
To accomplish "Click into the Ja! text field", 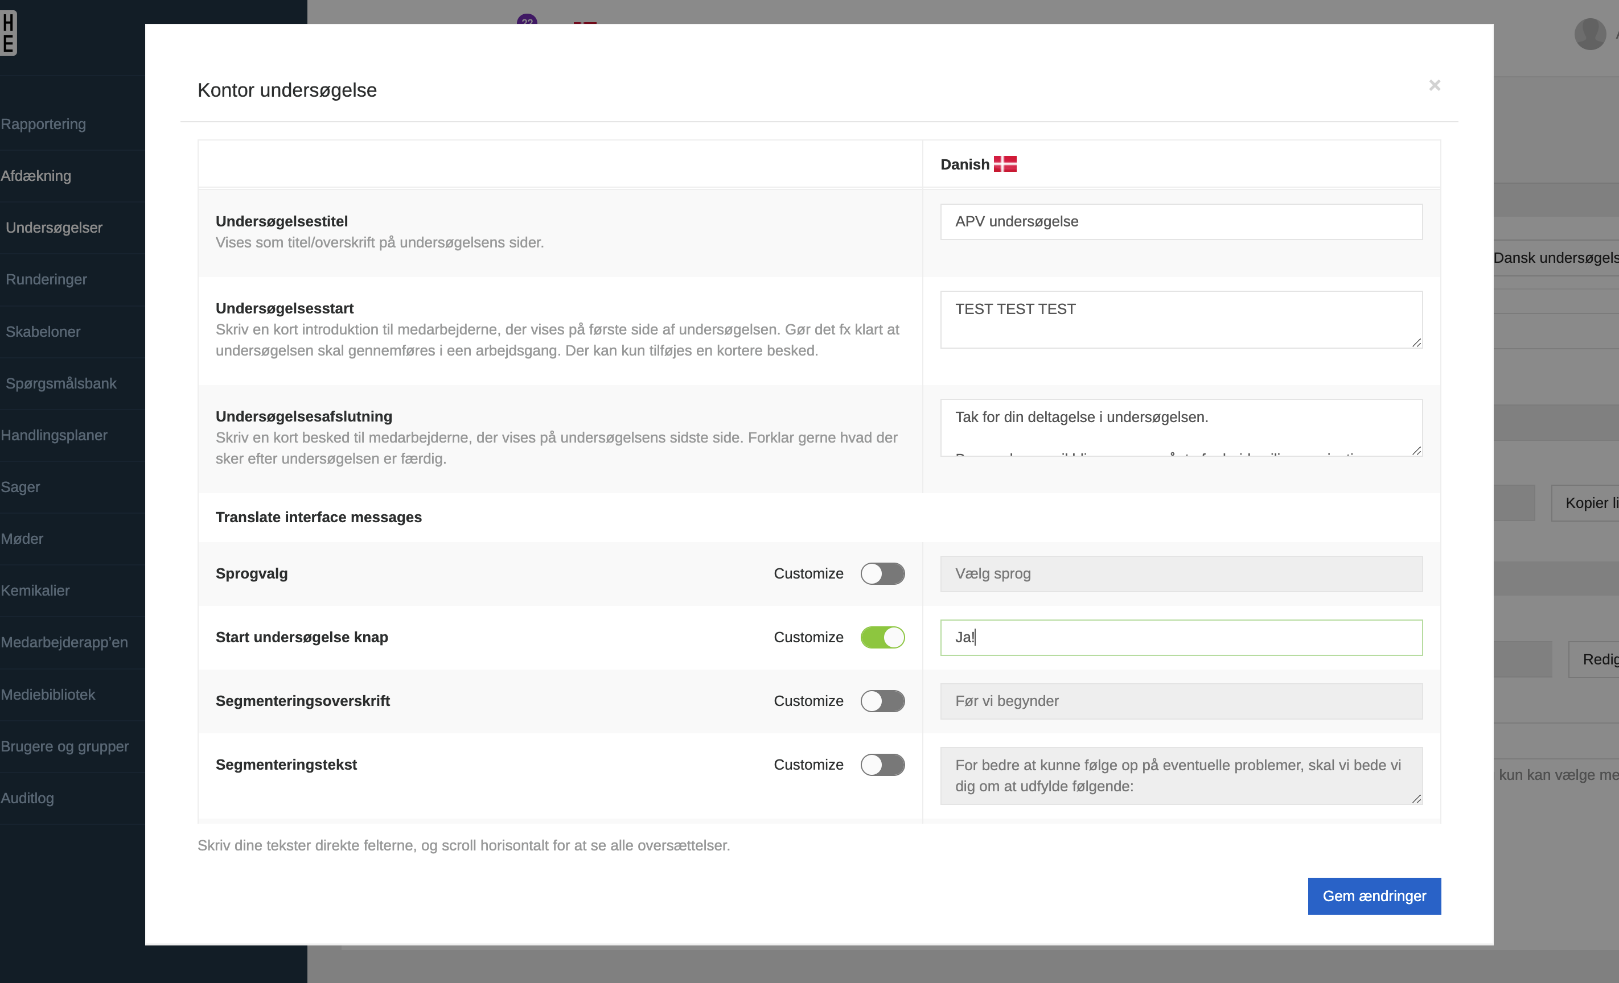I will (1181, 637).
